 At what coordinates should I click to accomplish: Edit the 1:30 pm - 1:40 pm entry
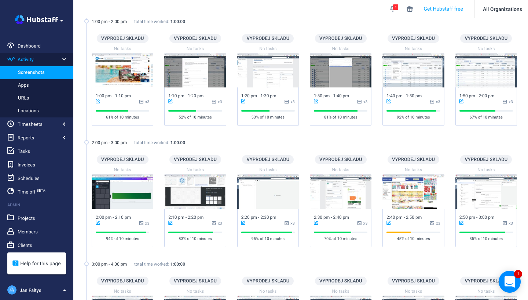click(316, 101)
